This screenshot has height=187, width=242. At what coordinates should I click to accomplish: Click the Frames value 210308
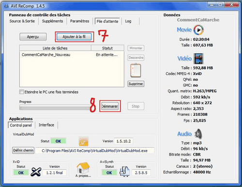[200, 114]
